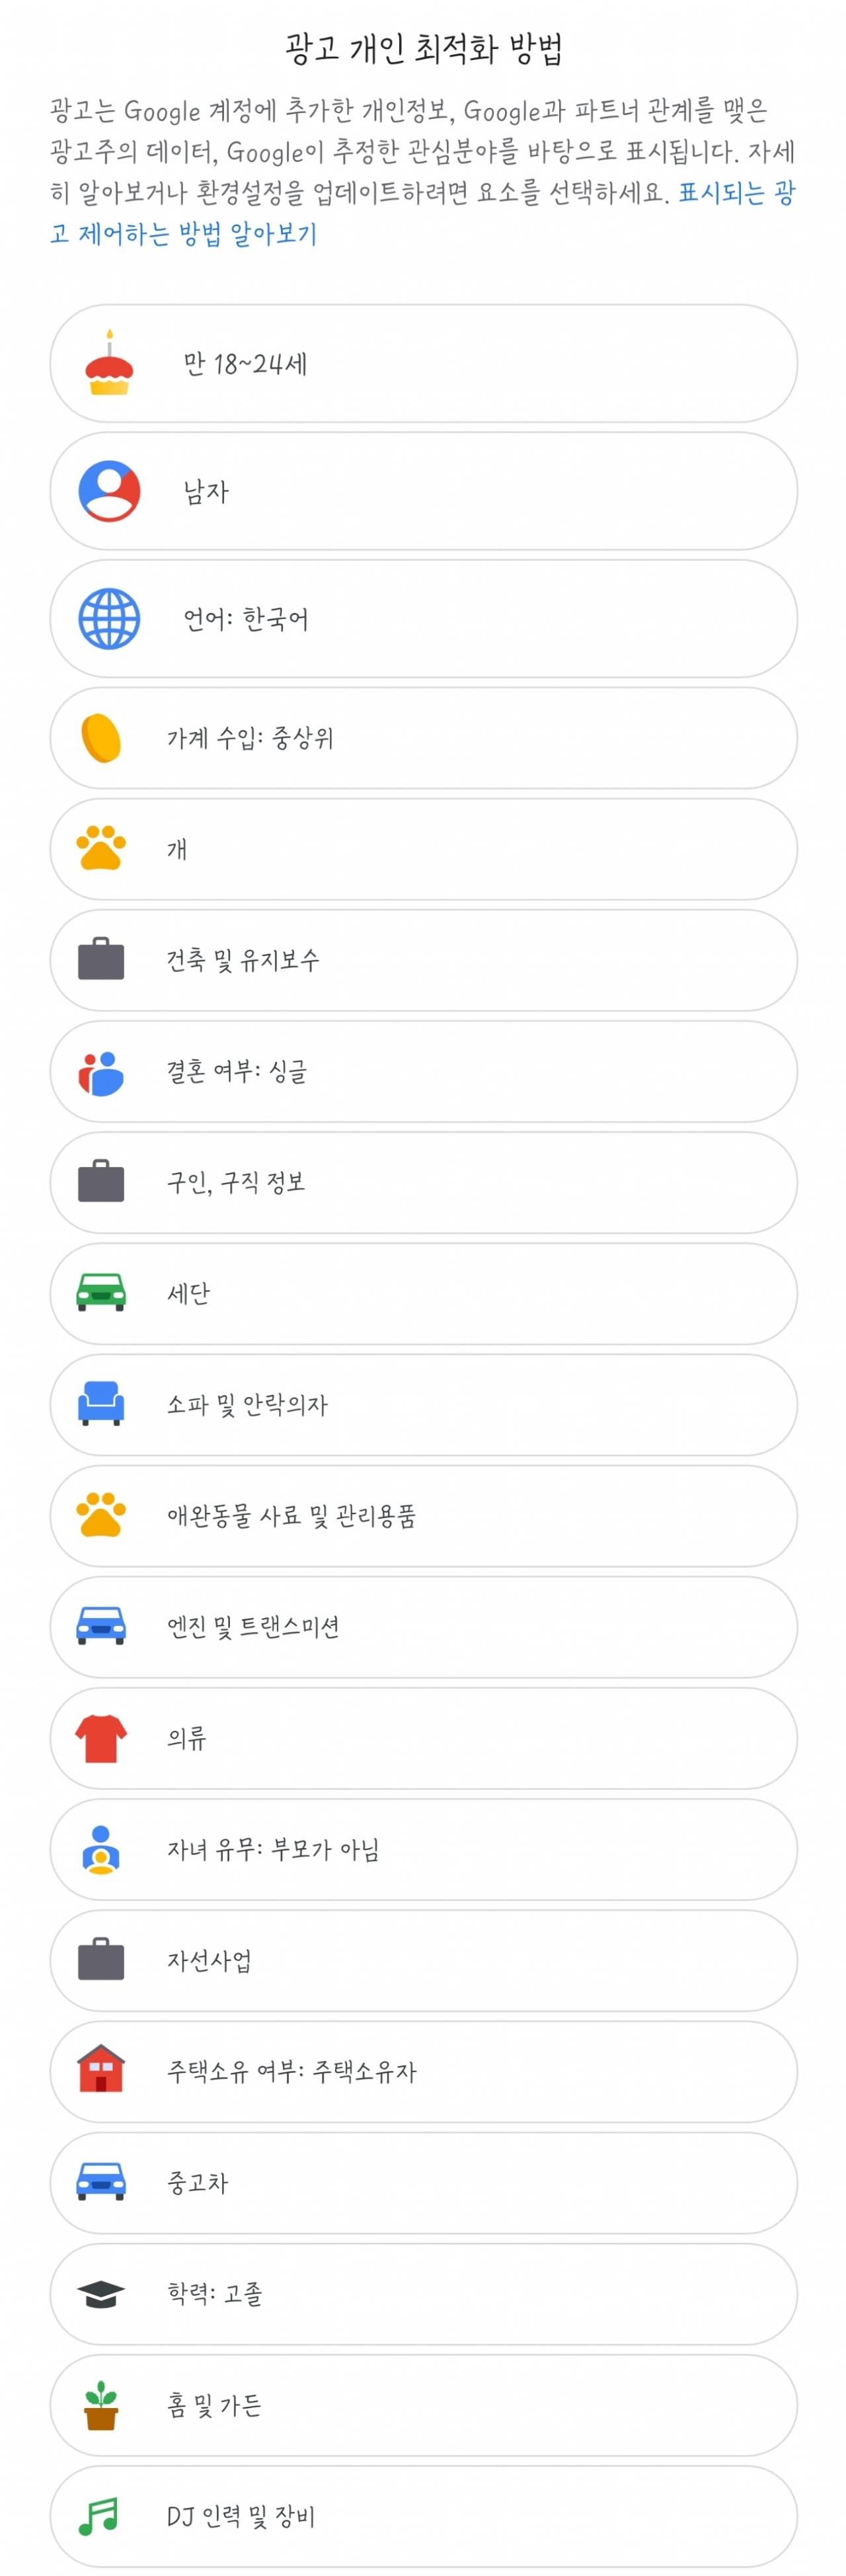846x2576 pixels.
Task: Click the music note icon for DJ 인력
Action: pyautogui.click(x=99, y=2516)
